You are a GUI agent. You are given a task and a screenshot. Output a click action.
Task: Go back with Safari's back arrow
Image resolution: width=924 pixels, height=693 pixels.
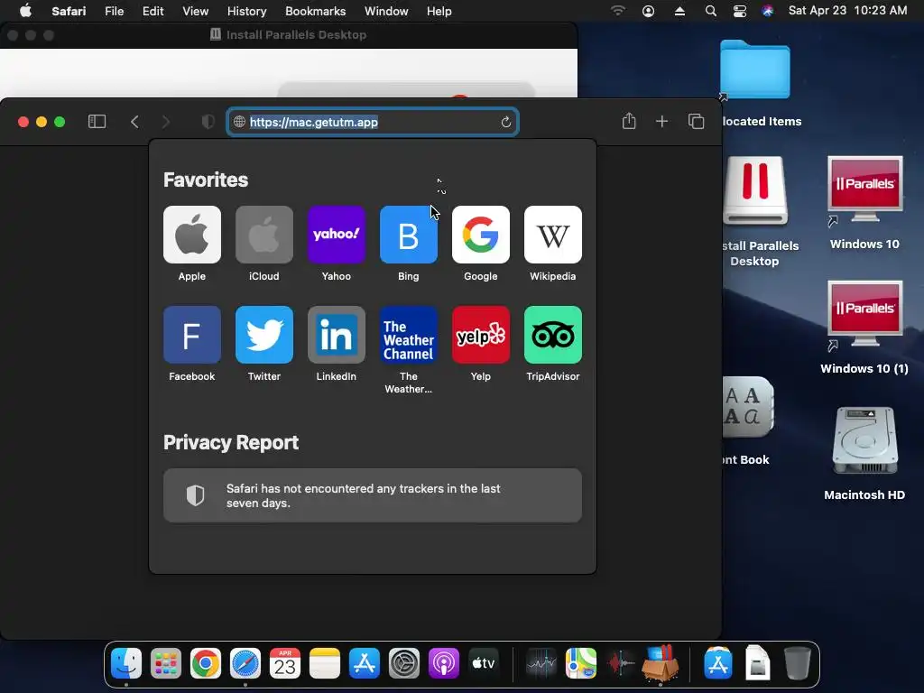[x=134, y=122]
